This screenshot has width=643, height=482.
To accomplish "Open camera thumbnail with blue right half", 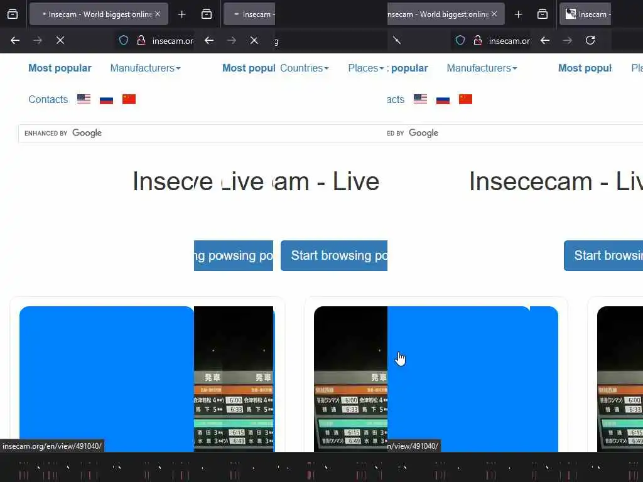I will (x=436, y=379).
